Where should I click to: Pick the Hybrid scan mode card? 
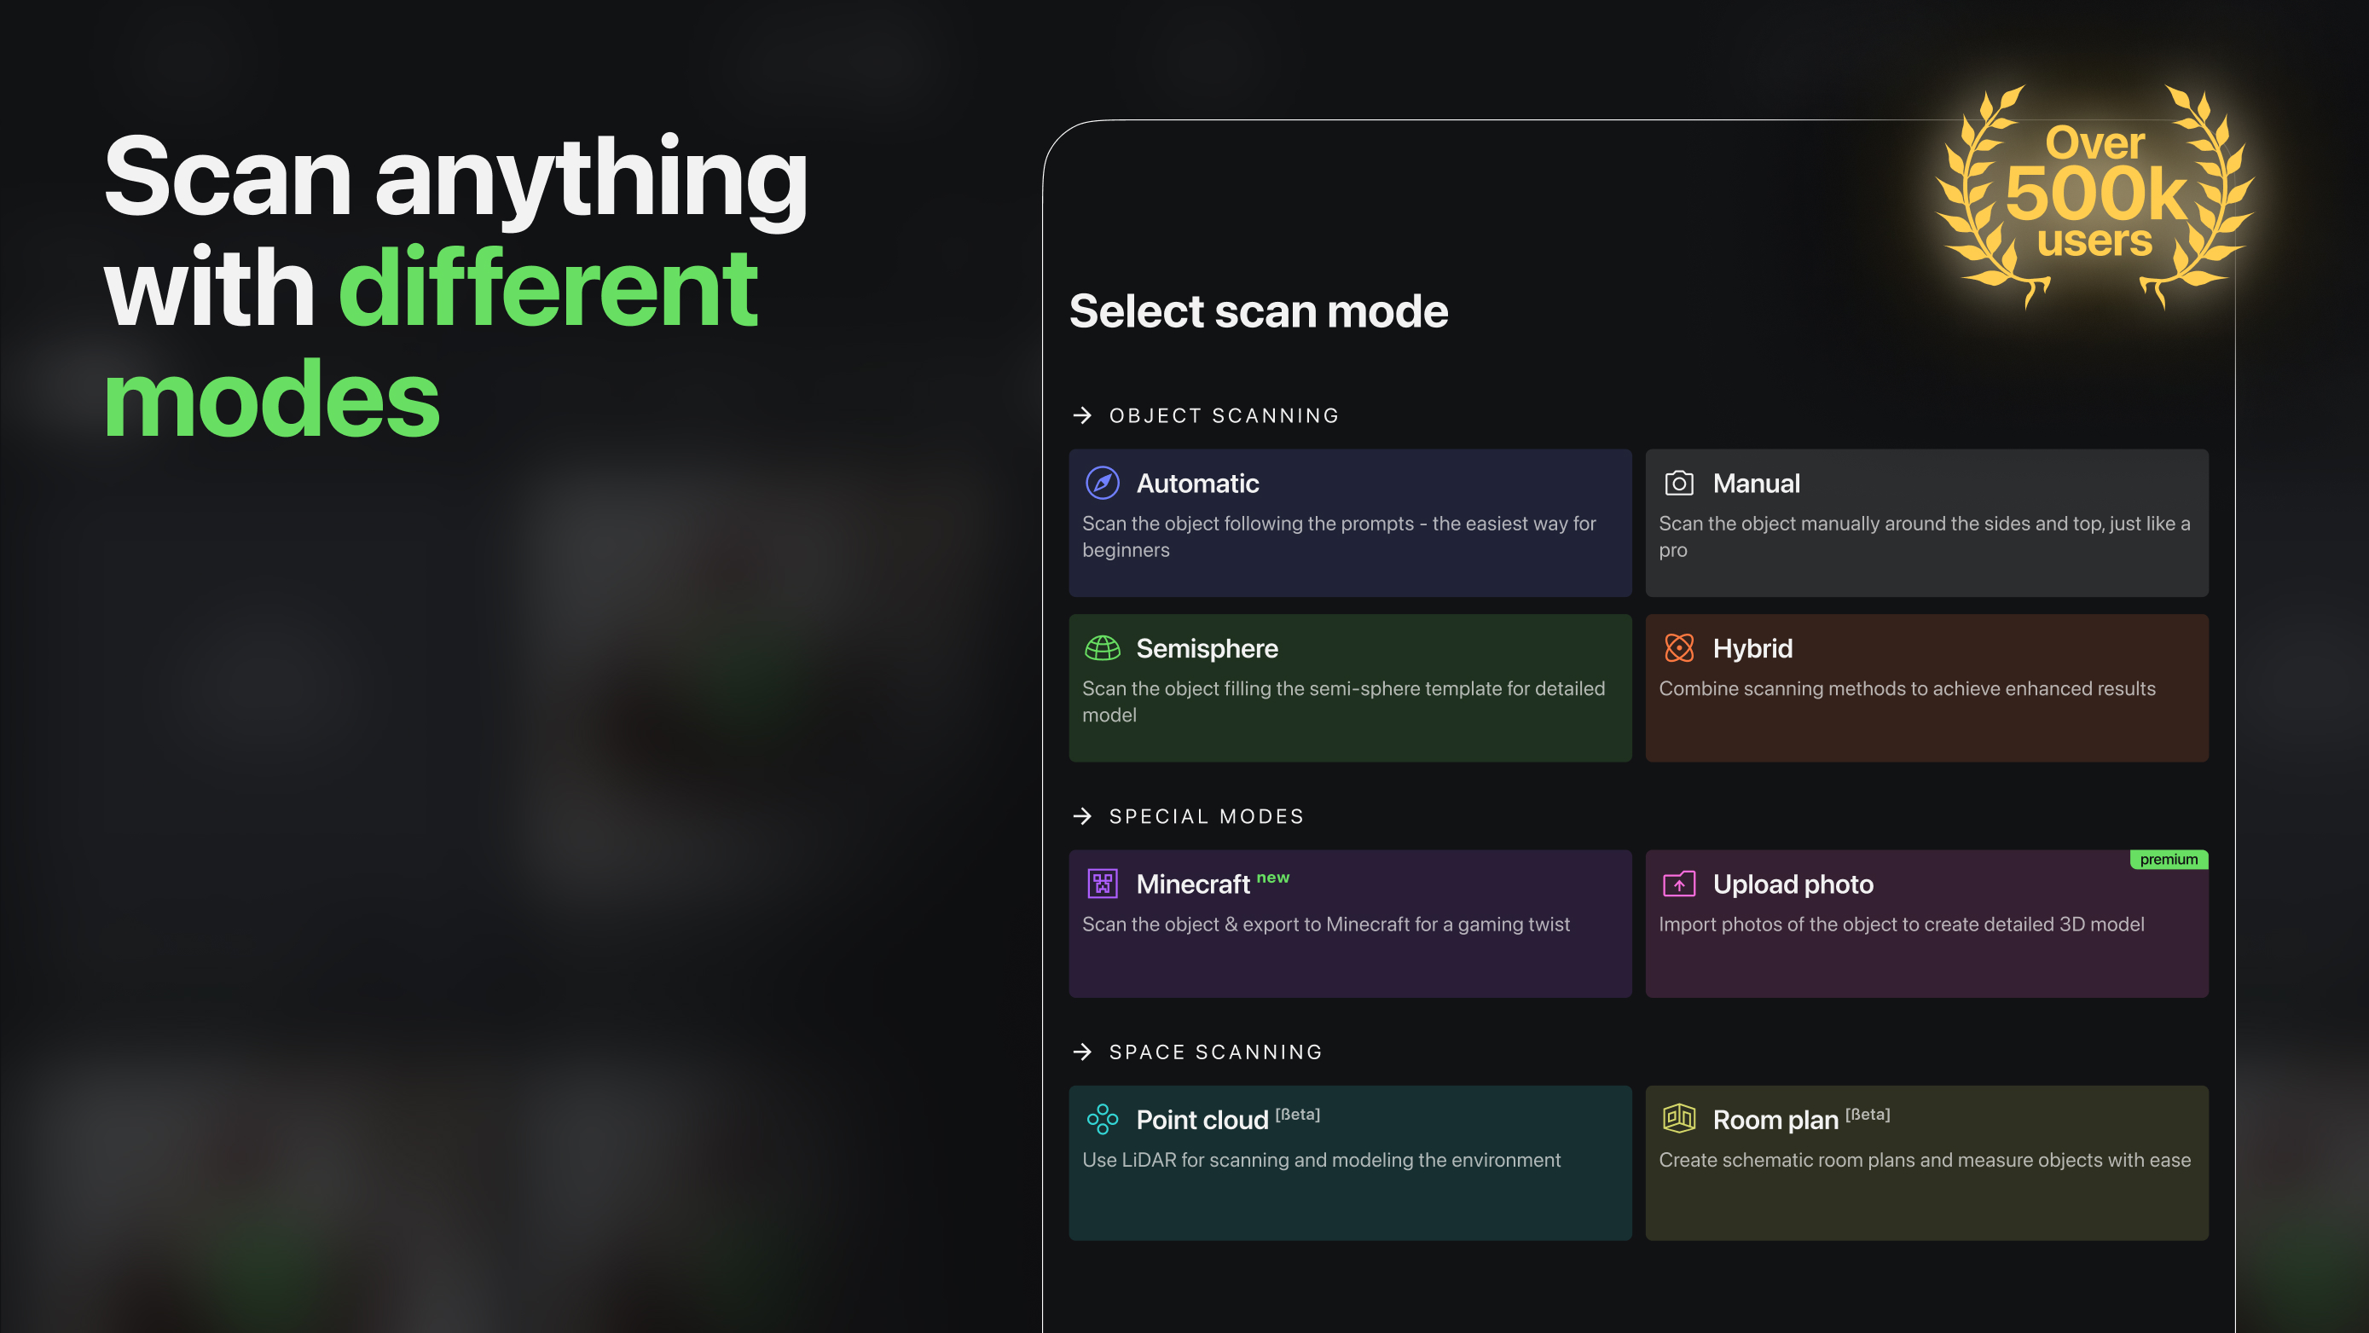[x=1926, y=688]
